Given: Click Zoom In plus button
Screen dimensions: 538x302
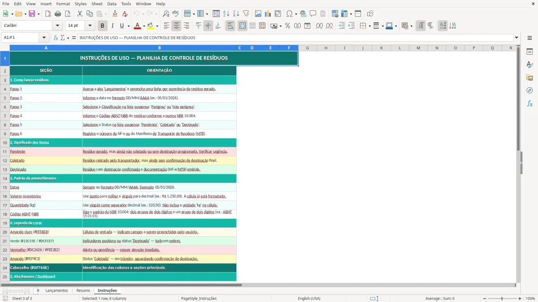Looking at the screenshot, I should click(x=520, y=298).
